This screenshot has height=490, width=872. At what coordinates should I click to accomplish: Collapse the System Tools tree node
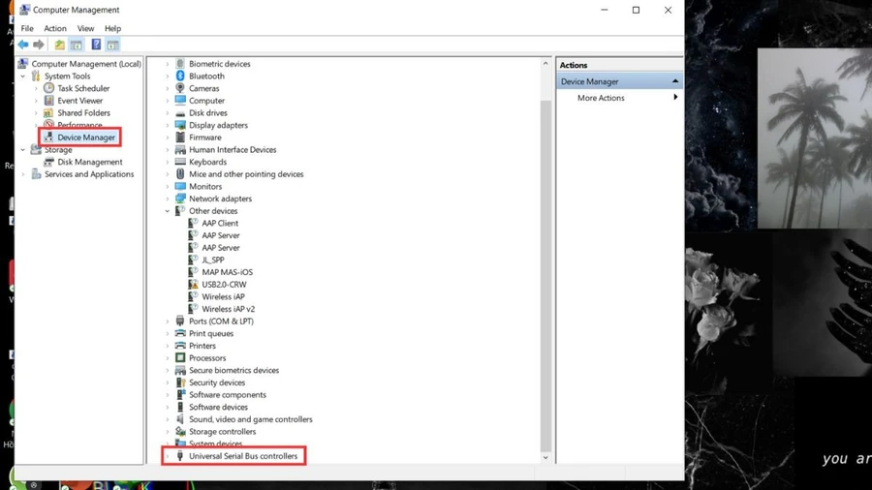tap(23, 77)
